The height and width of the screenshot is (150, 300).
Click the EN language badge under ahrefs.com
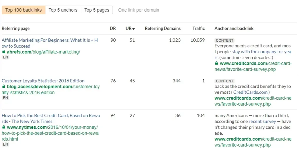tap(5, 57)
